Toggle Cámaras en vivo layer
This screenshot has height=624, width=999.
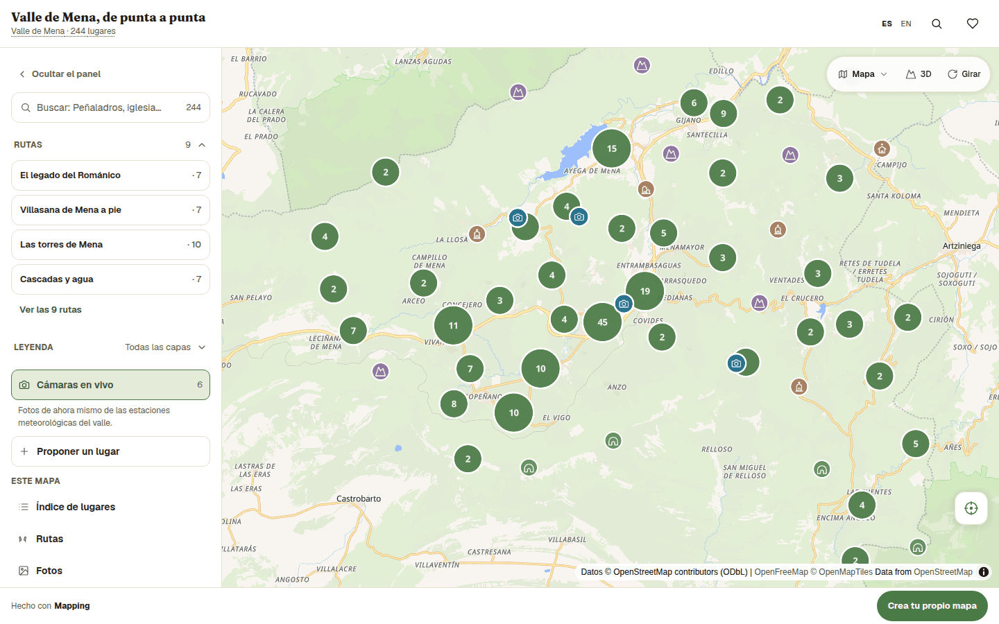(x=110, y=385)
